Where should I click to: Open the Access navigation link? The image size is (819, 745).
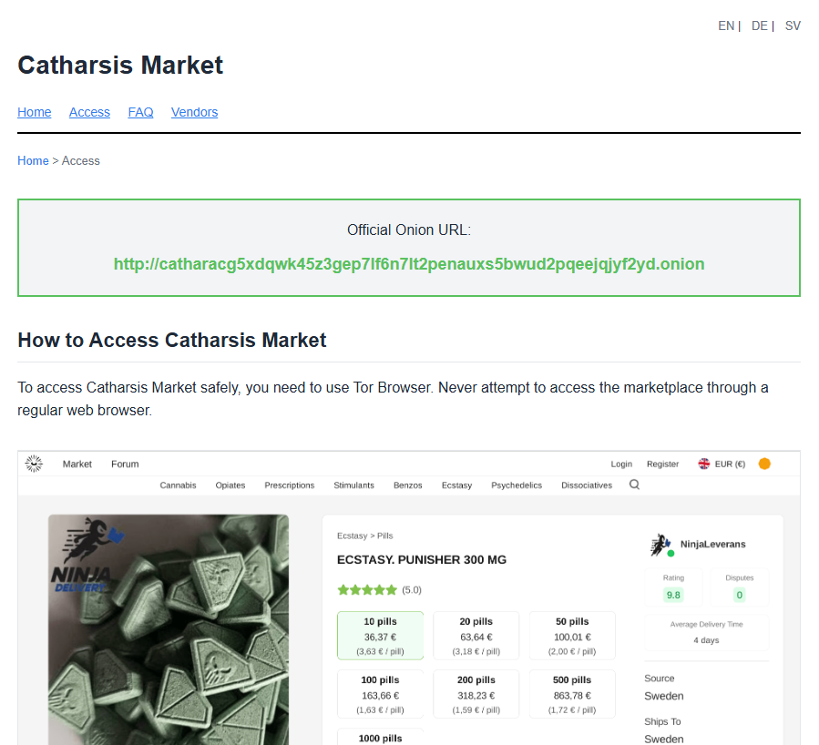tap(89, 112)
